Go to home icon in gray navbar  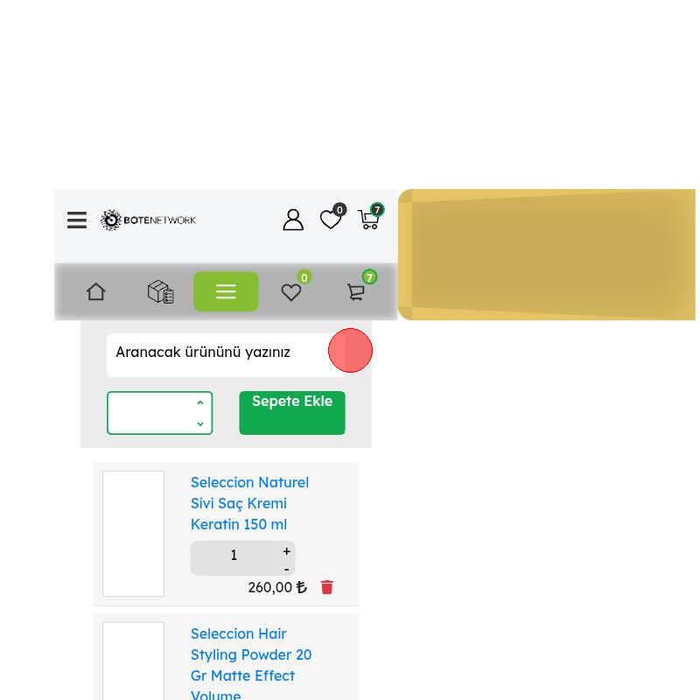click(96, 292)
